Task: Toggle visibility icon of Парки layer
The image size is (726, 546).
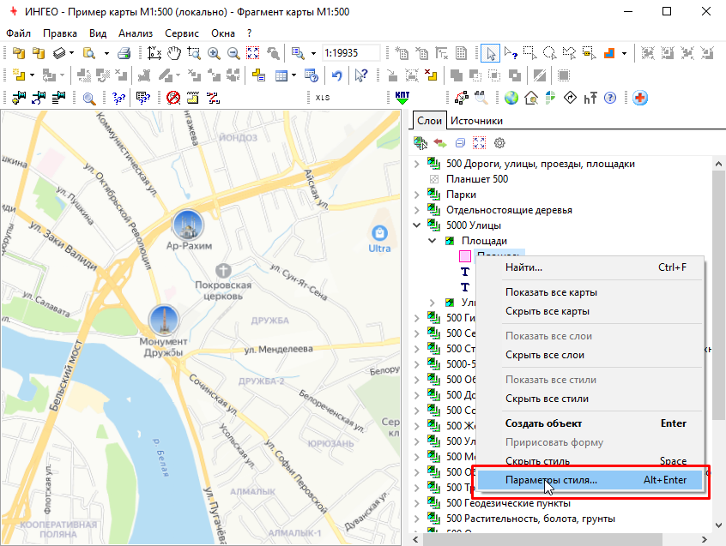Action: click(x=433, y=195)
